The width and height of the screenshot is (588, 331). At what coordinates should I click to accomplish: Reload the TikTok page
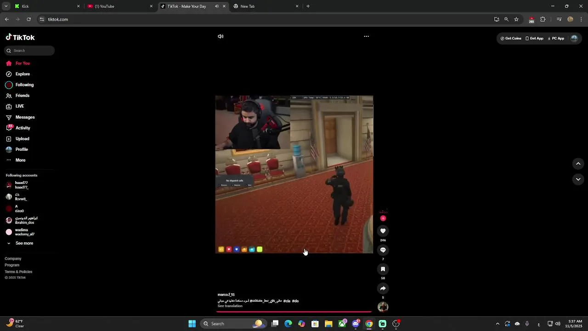pos(28,19)
